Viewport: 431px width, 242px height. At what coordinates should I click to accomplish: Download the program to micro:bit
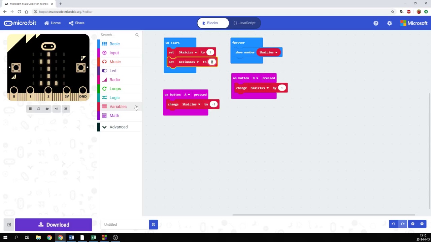point(54,225)
